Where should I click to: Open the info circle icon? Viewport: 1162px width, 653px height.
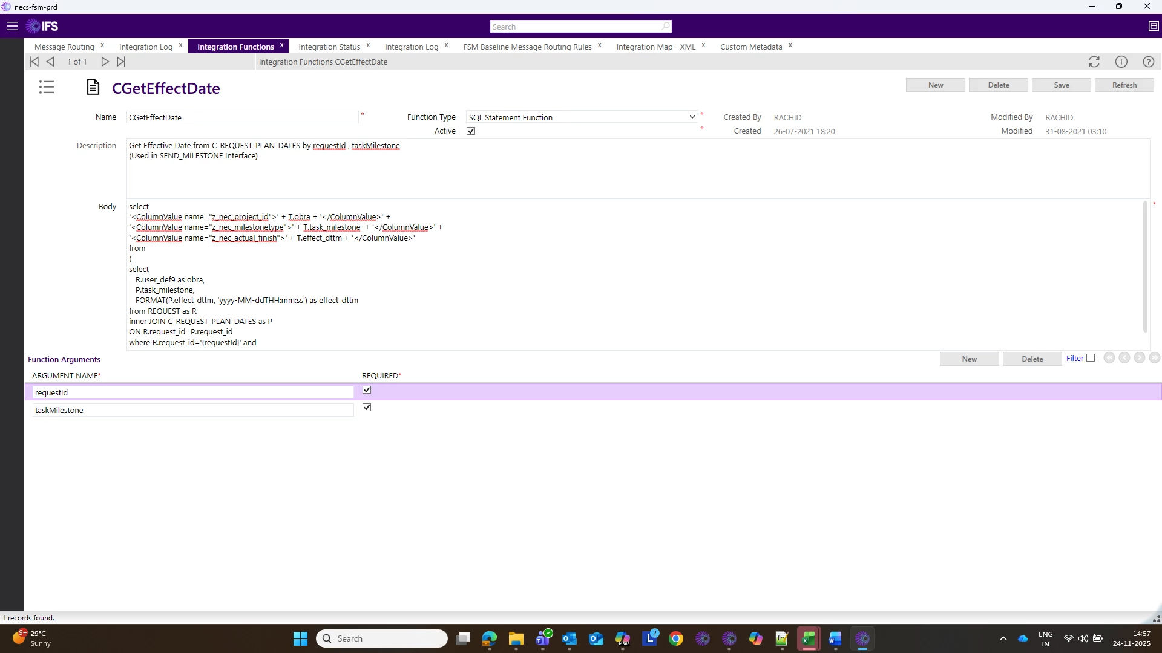(x=1121, y=62)
